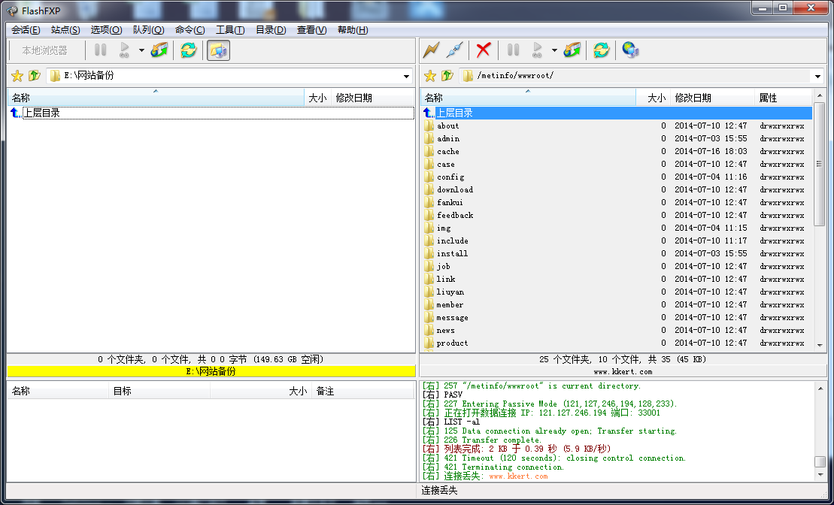Image resolution: width=834 pixels, height=505 pixels.
Task: Open the 会话(F) menu
Action: pyautogui.click(x=26, y=30)
